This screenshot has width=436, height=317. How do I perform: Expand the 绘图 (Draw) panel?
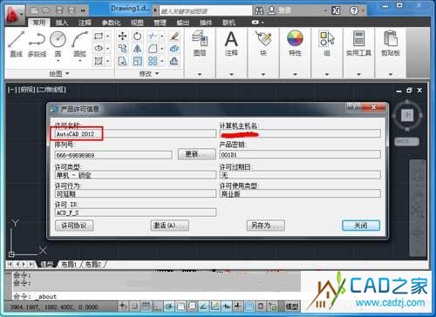[59, 74]
